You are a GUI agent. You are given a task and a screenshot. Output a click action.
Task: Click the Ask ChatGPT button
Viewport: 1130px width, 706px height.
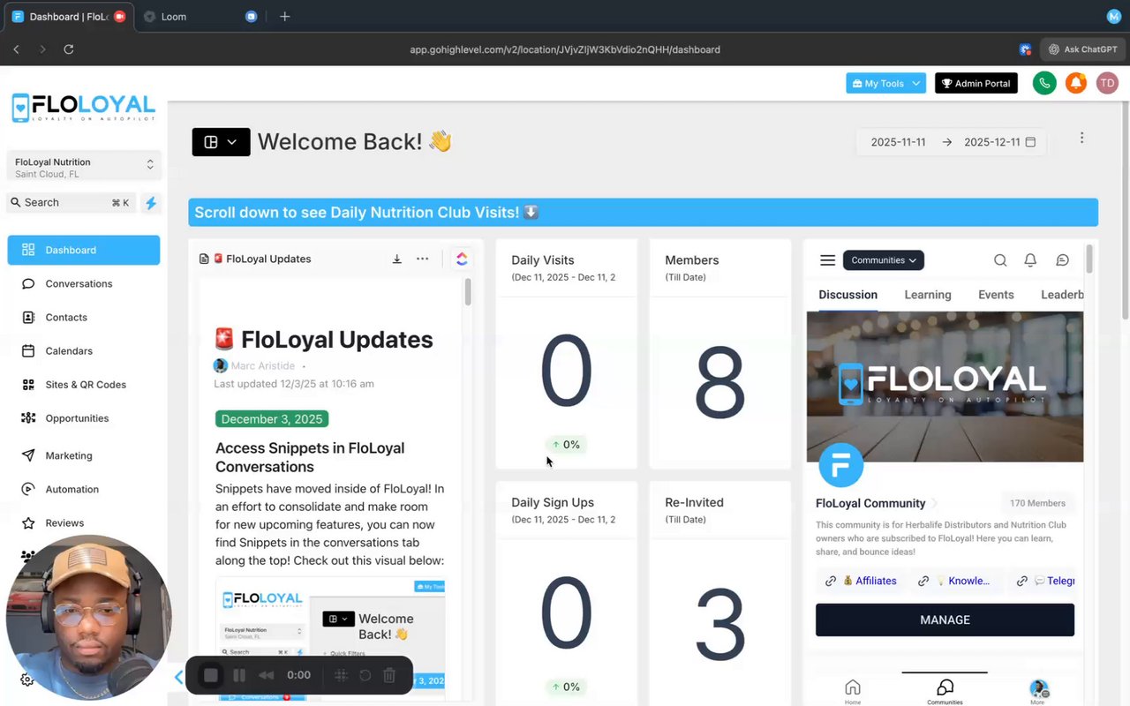coord(1082,49)
